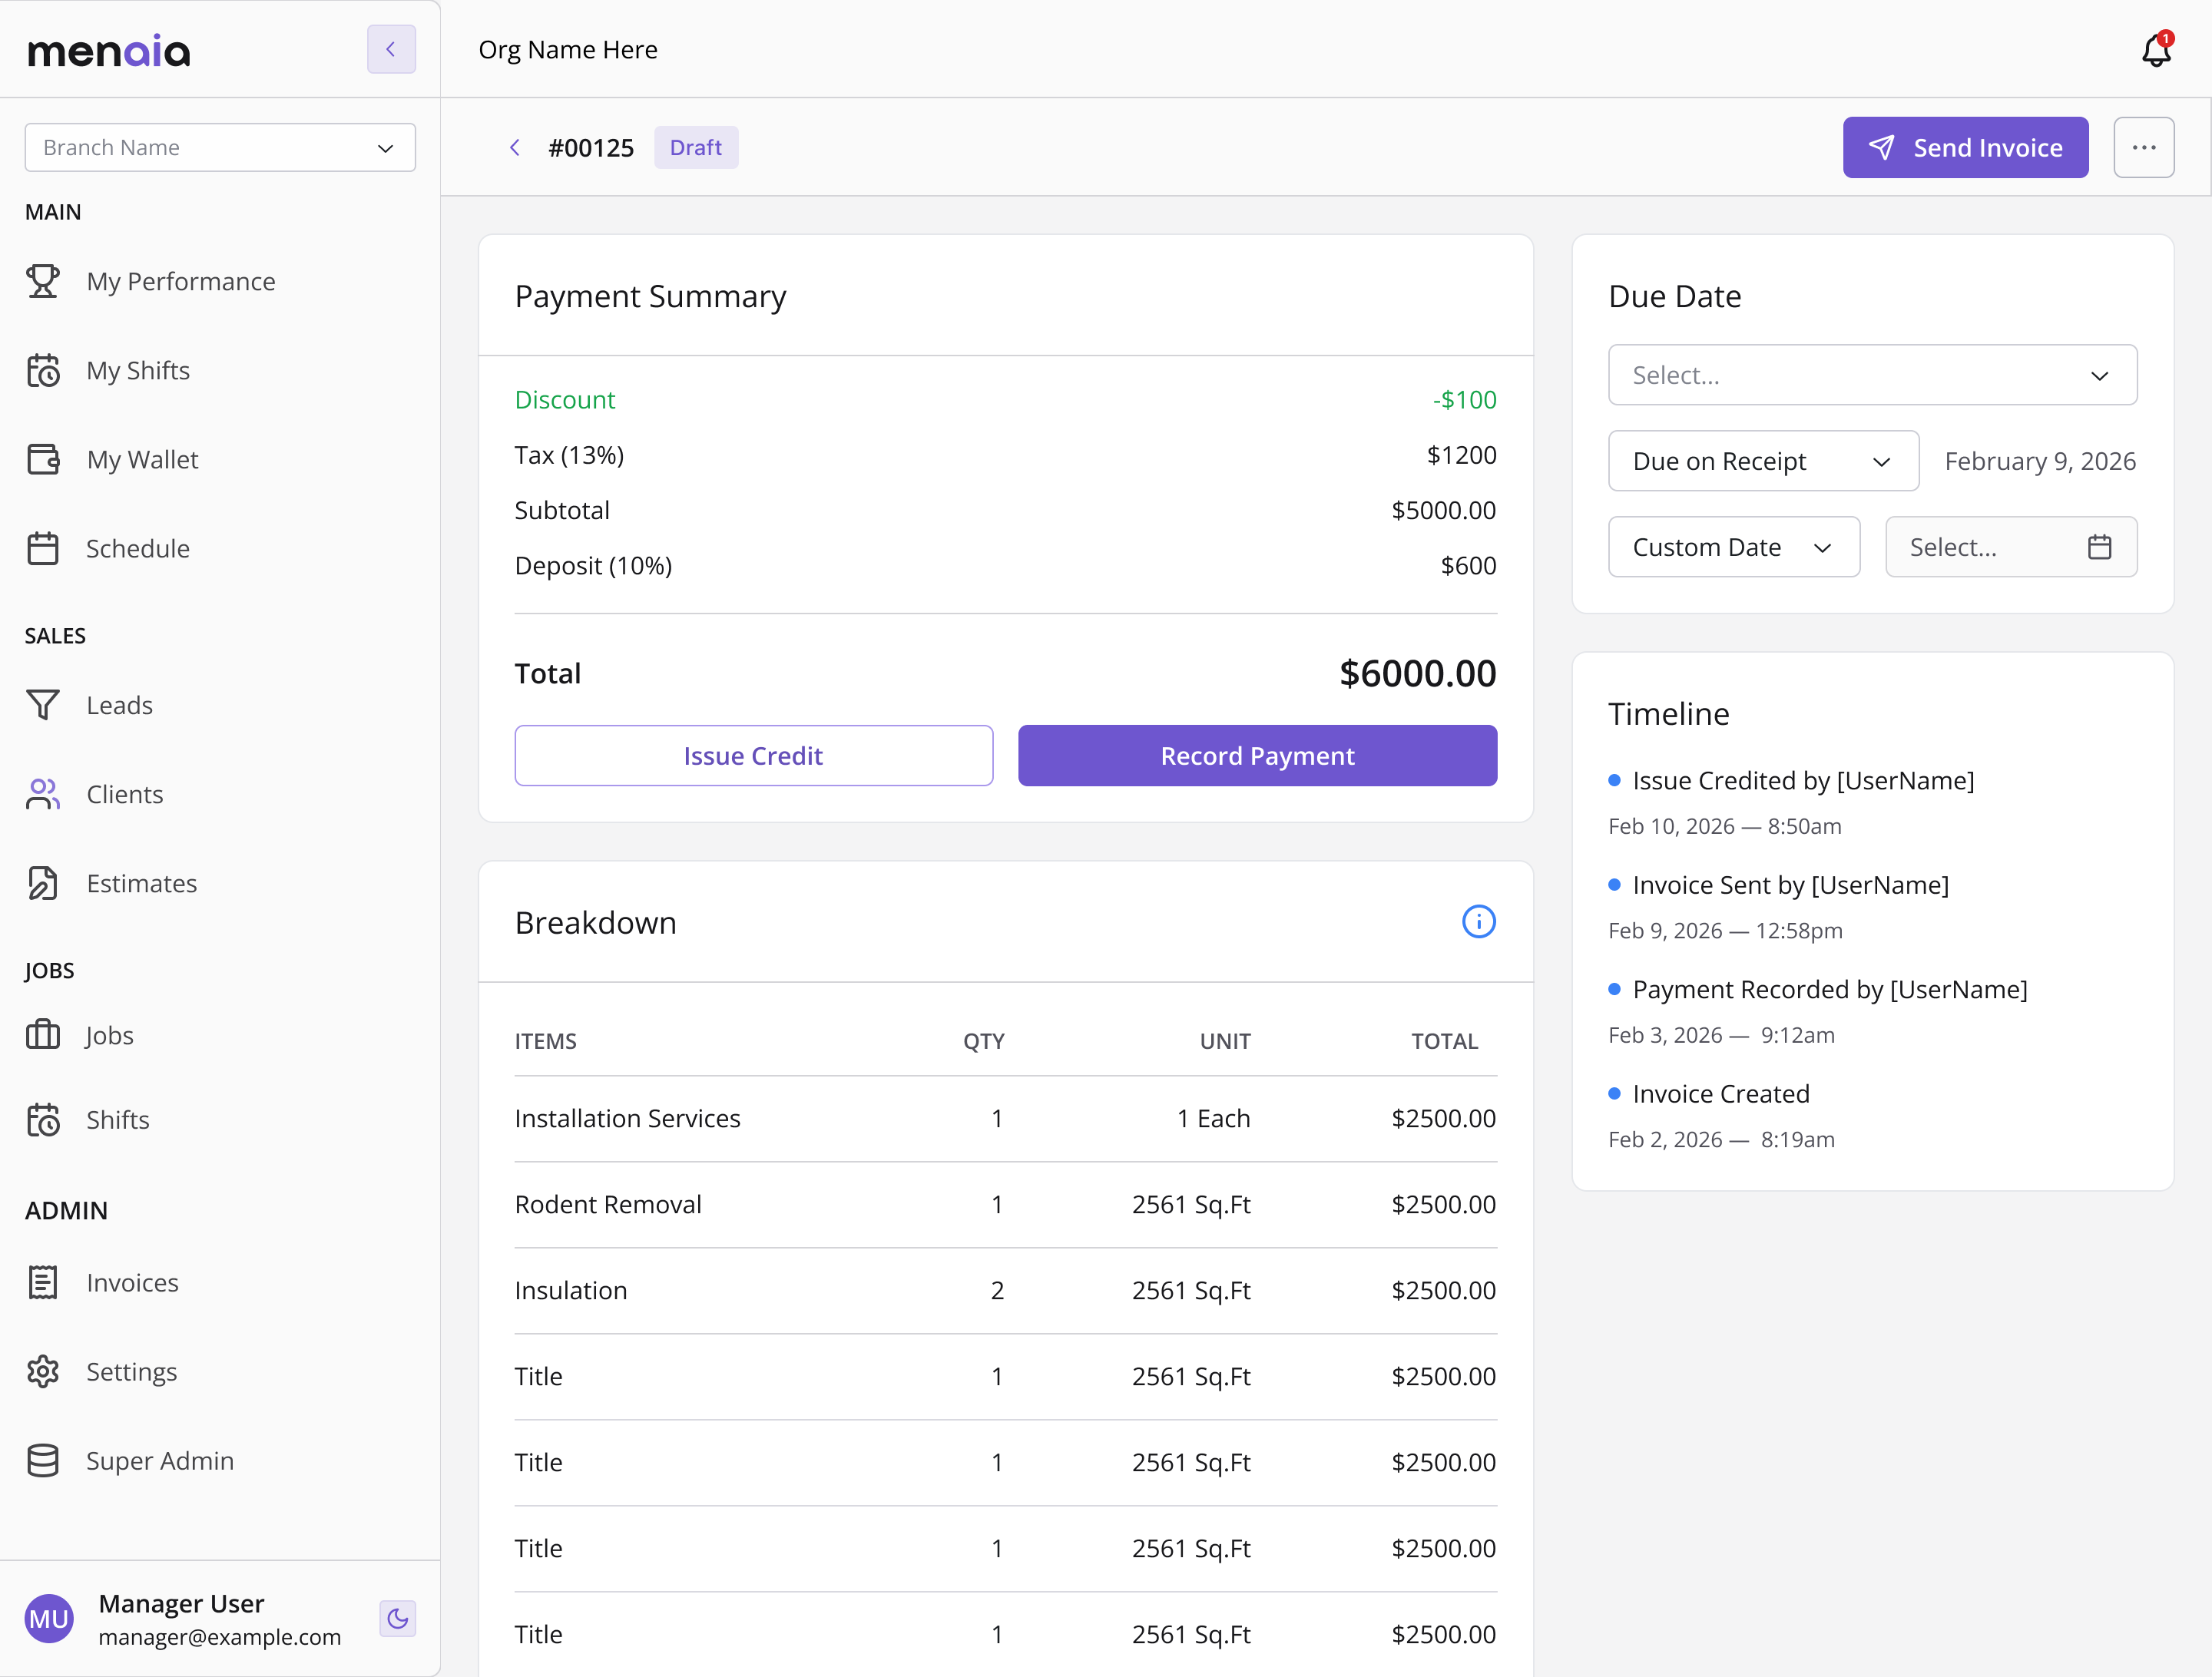Click the Rodent Removal item
Image resolution: width=2212 pixels, height=1677 pixels.
point(608,1204)
